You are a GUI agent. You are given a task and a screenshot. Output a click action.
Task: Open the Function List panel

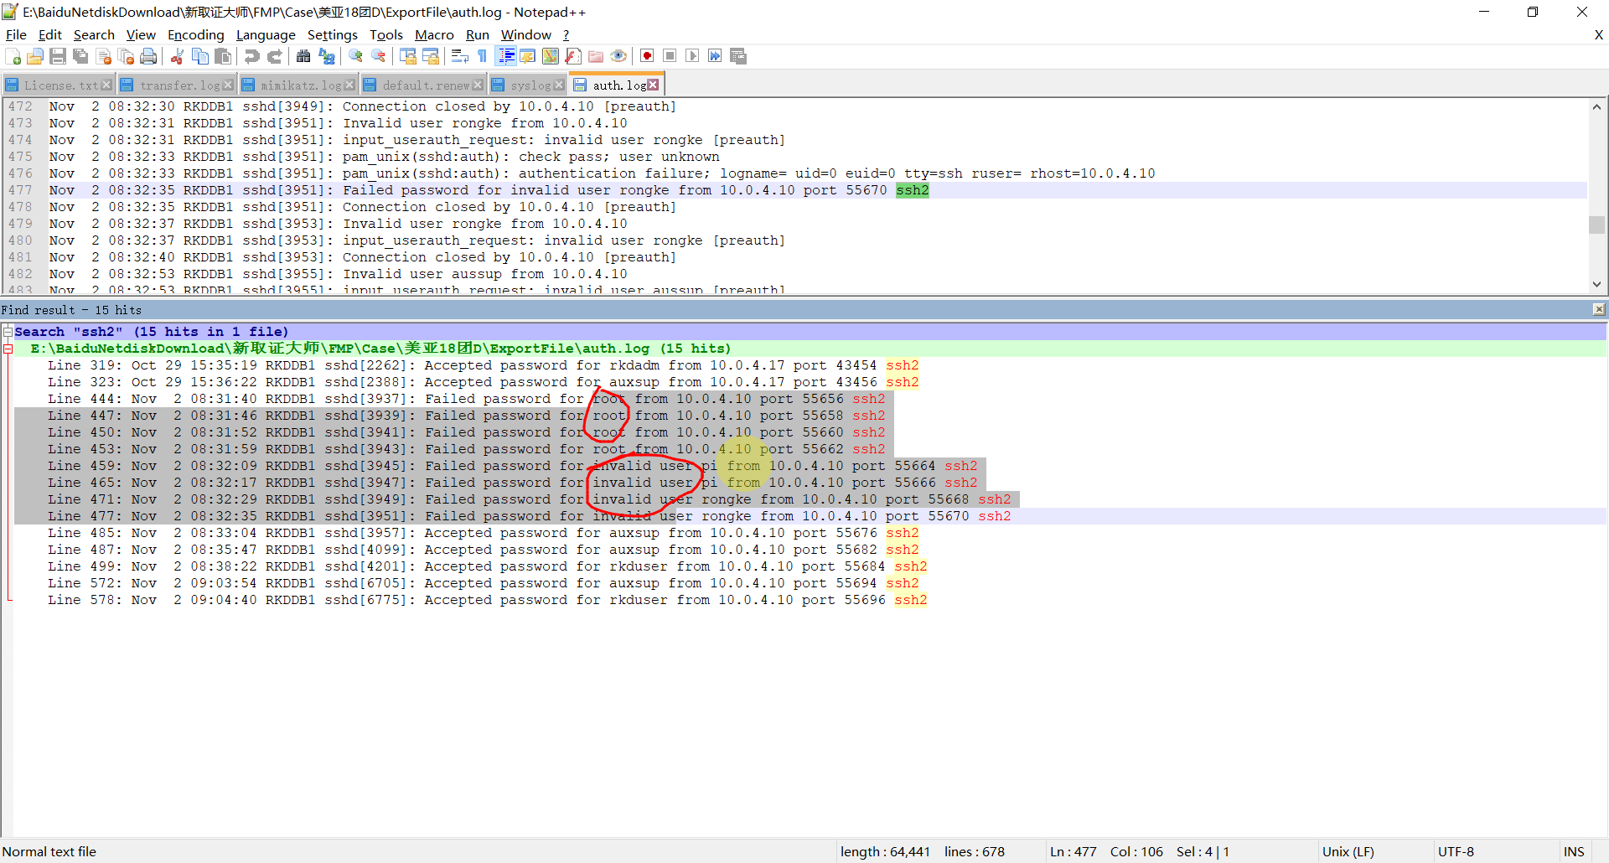click(573, 56)
